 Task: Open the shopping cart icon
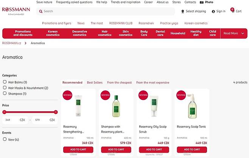232,11
